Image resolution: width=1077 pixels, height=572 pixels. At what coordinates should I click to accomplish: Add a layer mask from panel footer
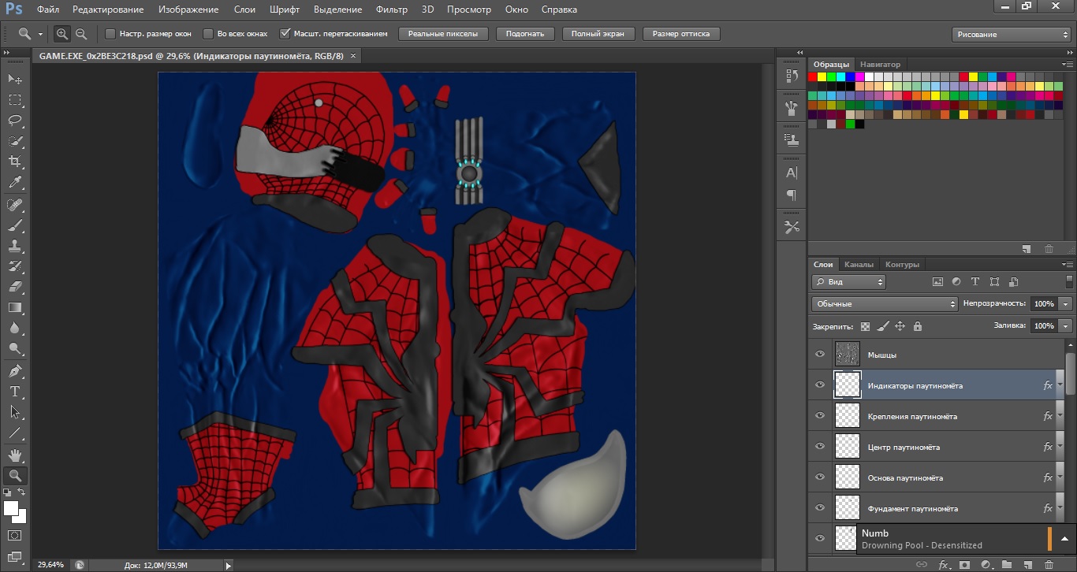(964, 565)
